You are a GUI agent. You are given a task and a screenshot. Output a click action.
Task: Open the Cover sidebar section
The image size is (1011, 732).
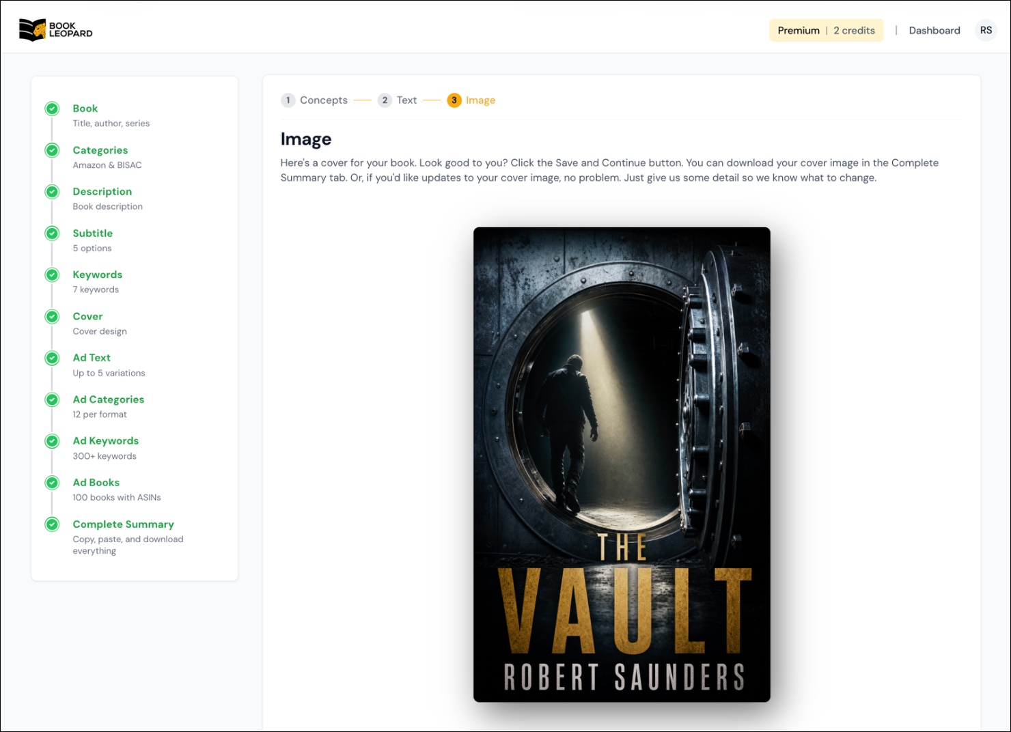(x=88, y=316)
